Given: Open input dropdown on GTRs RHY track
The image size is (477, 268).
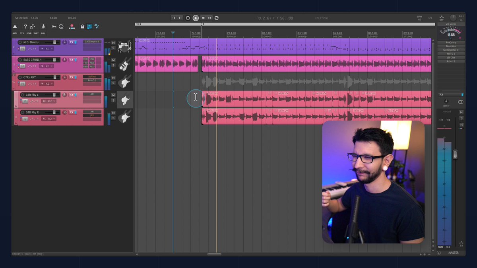Looking at the screenshot, I should click(47, 84).
